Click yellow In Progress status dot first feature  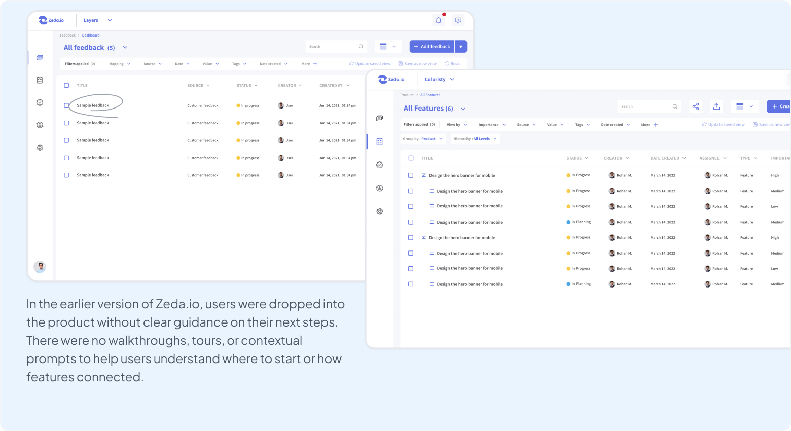pos(568,175)
